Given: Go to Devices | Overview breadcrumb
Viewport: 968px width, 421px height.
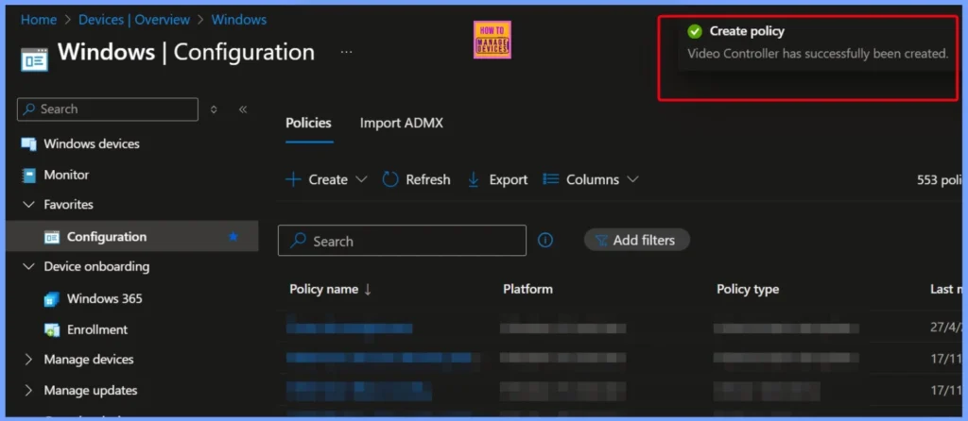Looking at the screenshot, I should pyautogui.click(x=134, y=20).
